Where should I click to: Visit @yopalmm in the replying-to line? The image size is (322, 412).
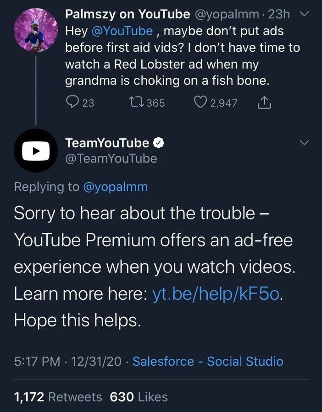(116, 187)
